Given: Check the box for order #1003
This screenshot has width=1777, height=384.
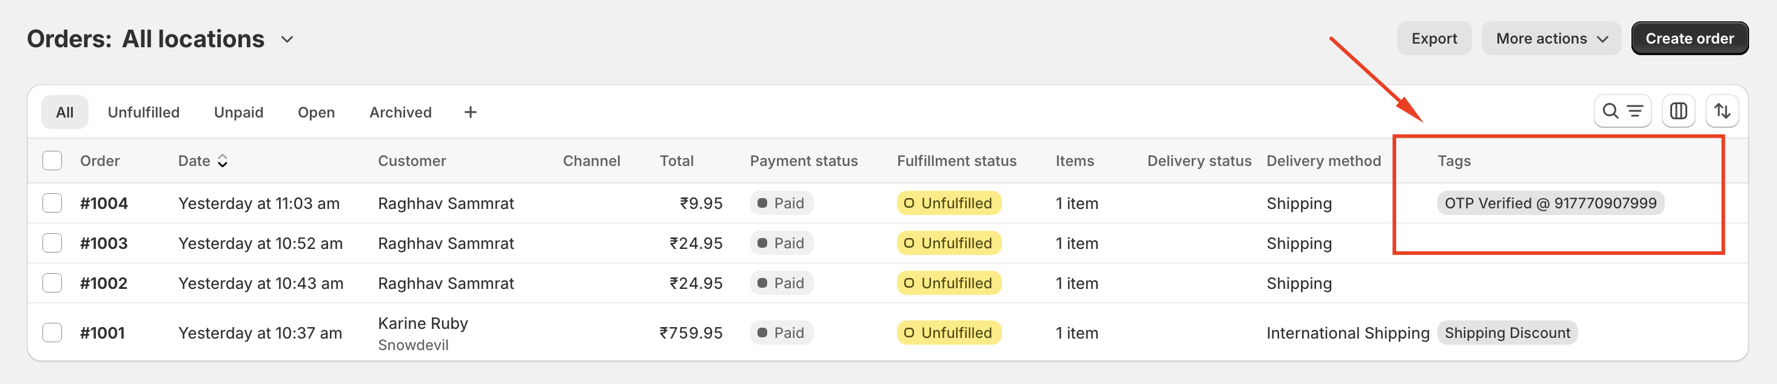Looking at the screenshot, I should point(52,243).
